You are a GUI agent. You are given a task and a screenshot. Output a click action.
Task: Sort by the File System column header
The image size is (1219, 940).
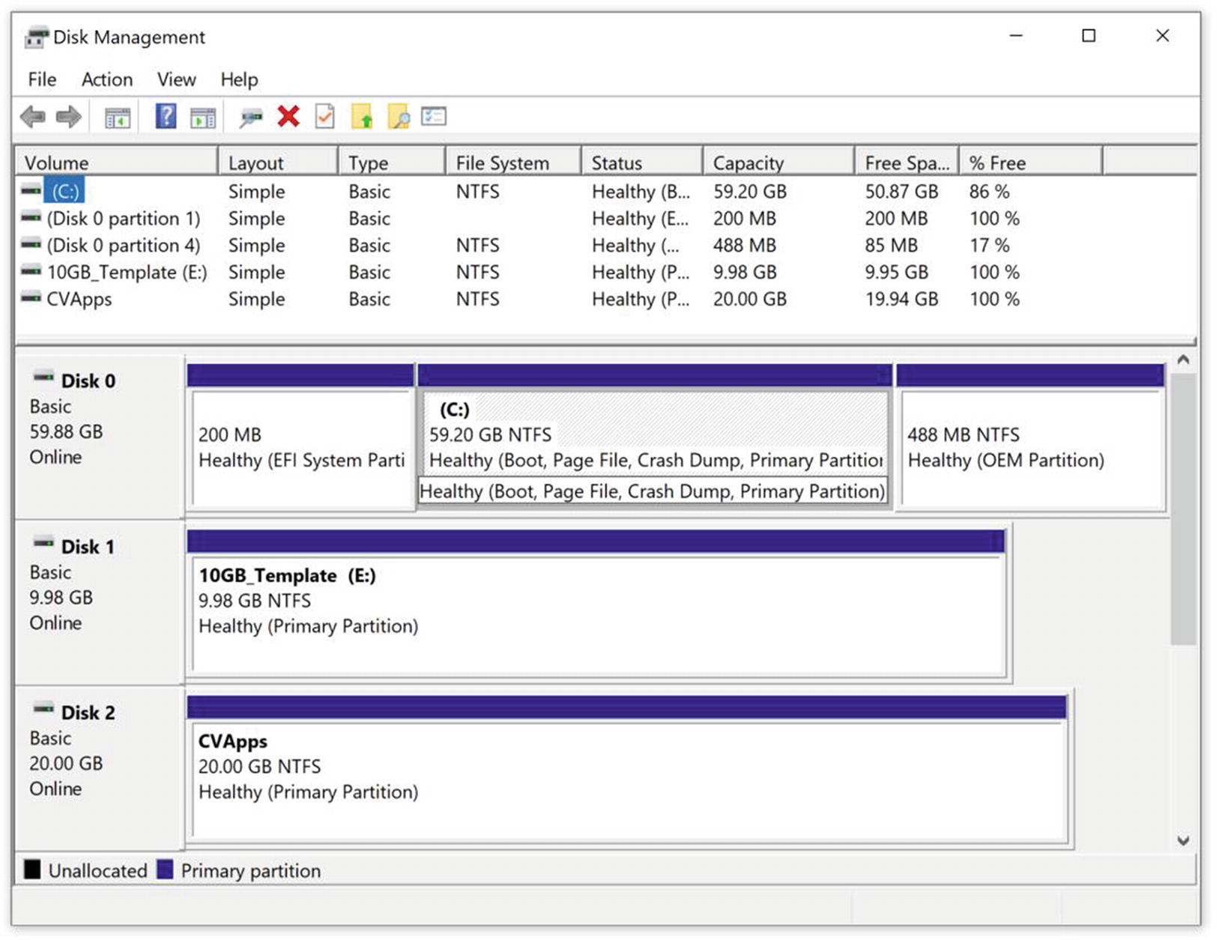coord(514,163)
